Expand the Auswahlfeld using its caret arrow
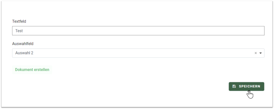Screen dimensions: 274x109 261,53
